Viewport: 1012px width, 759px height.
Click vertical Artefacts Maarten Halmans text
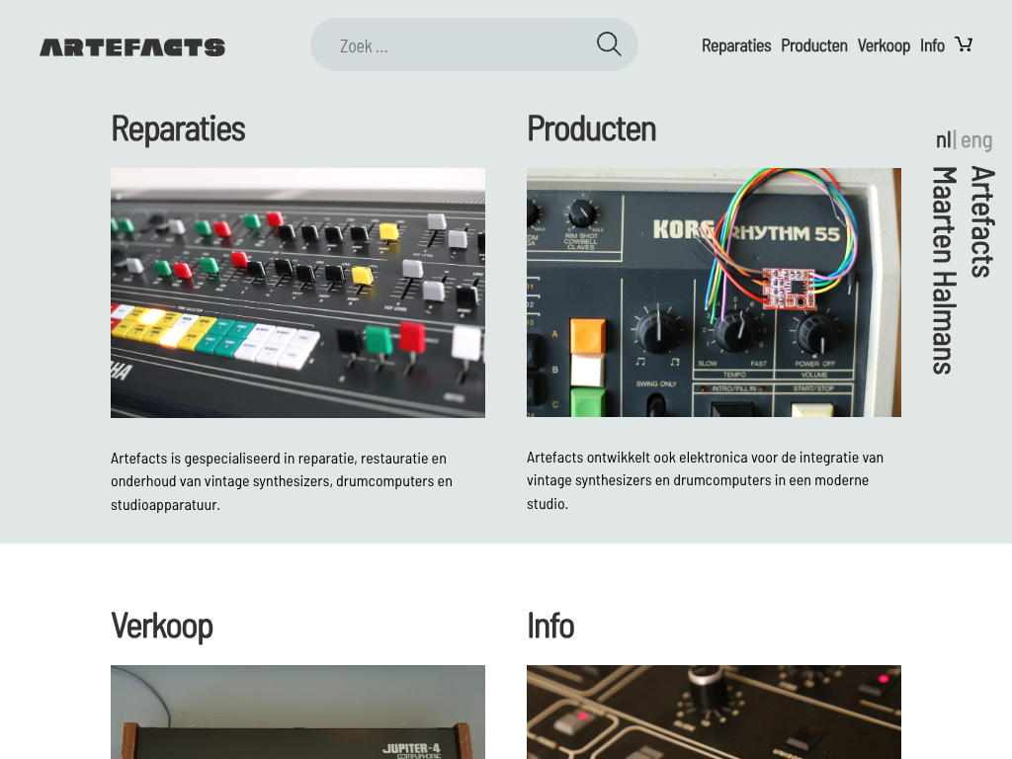963,269
